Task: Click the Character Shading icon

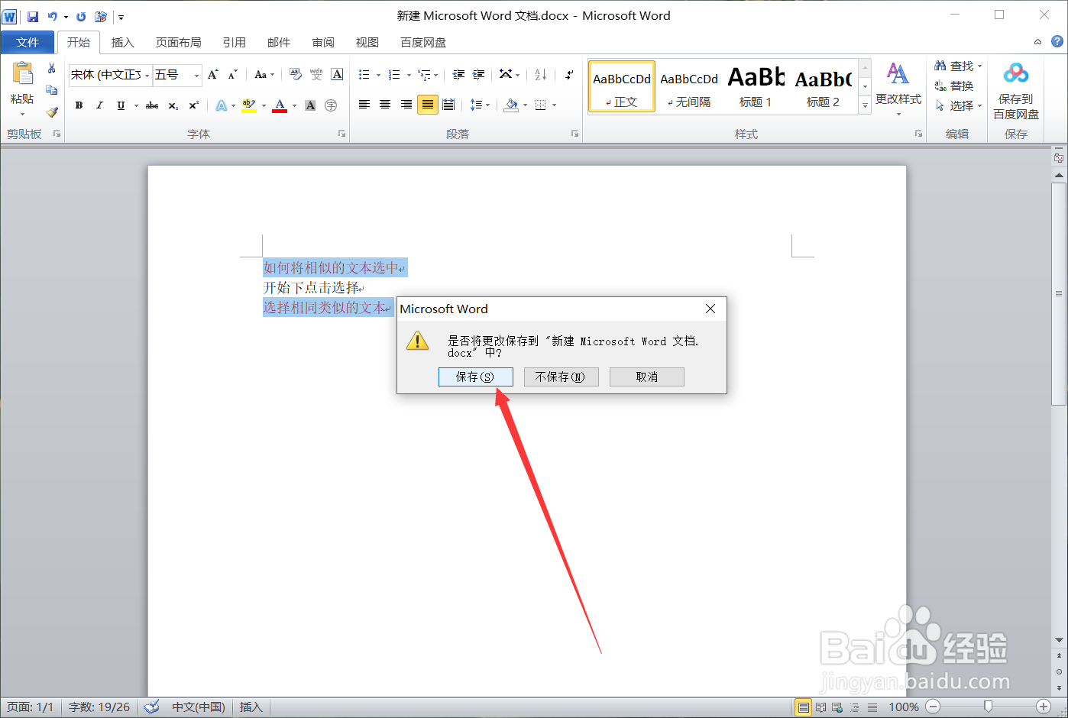Action: (310, 105)
